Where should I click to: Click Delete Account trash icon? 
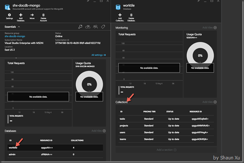pos(44,15)
